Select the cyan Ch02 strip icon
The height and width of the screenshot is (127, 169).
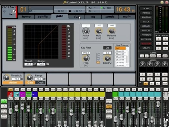pyautogui.click(x=16, y=94)
